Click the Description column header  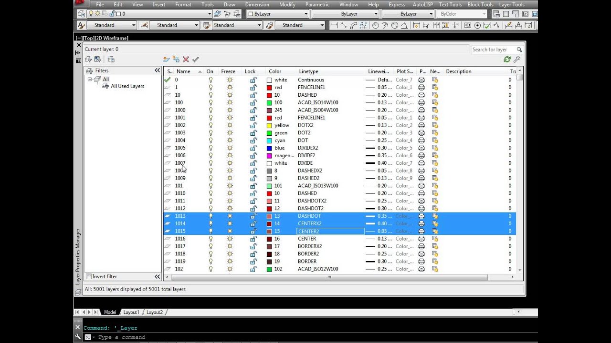475,71
